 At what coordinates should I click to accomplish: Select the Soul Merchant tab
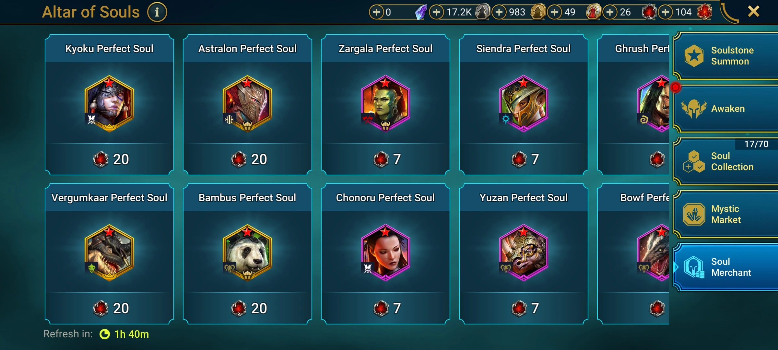tap(725, 267)
